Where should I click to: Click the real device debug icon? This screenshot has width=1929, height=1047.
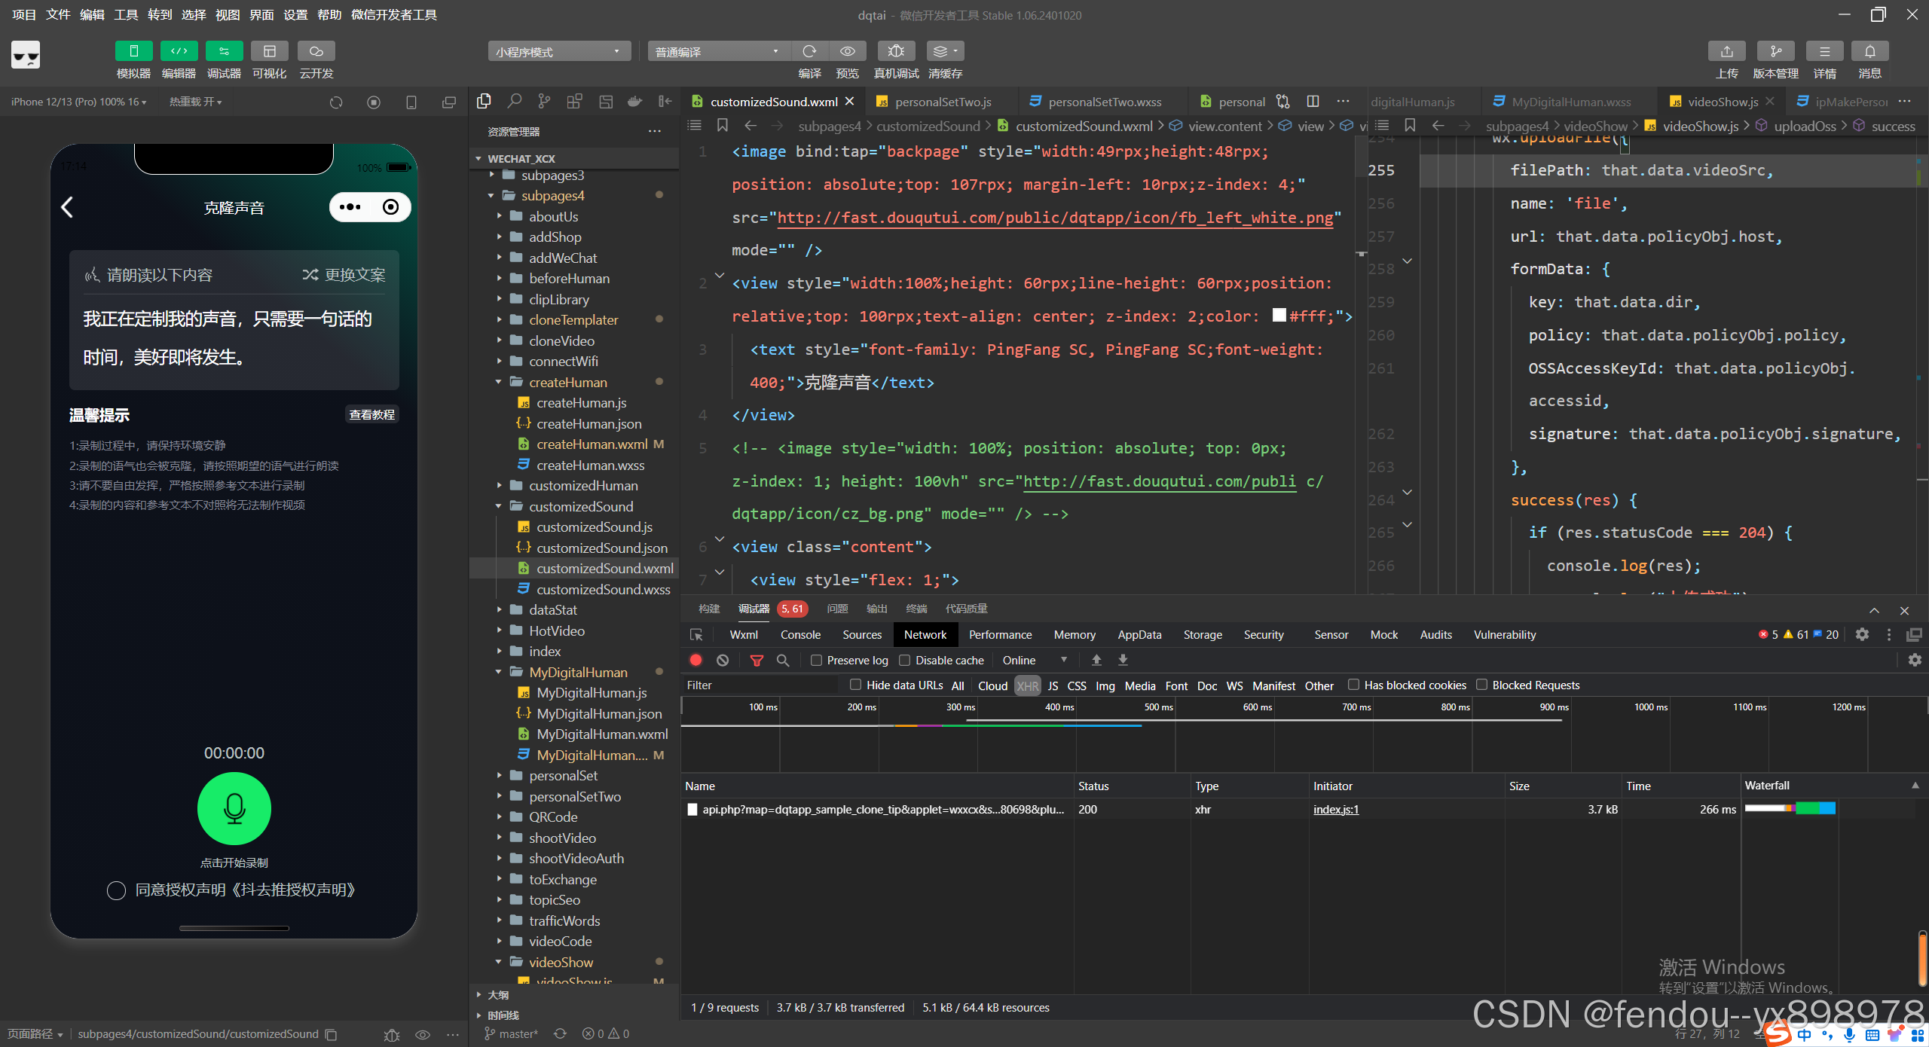tap(895, 51)
